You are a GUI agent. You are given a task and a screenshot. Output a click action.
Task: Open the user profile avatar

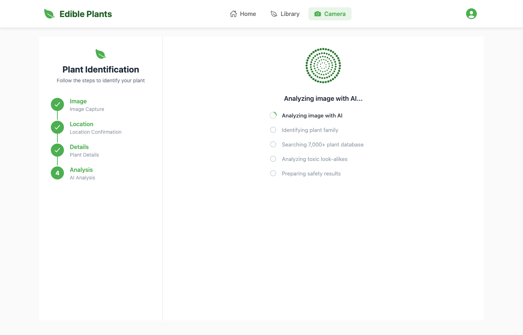(471, 14)
